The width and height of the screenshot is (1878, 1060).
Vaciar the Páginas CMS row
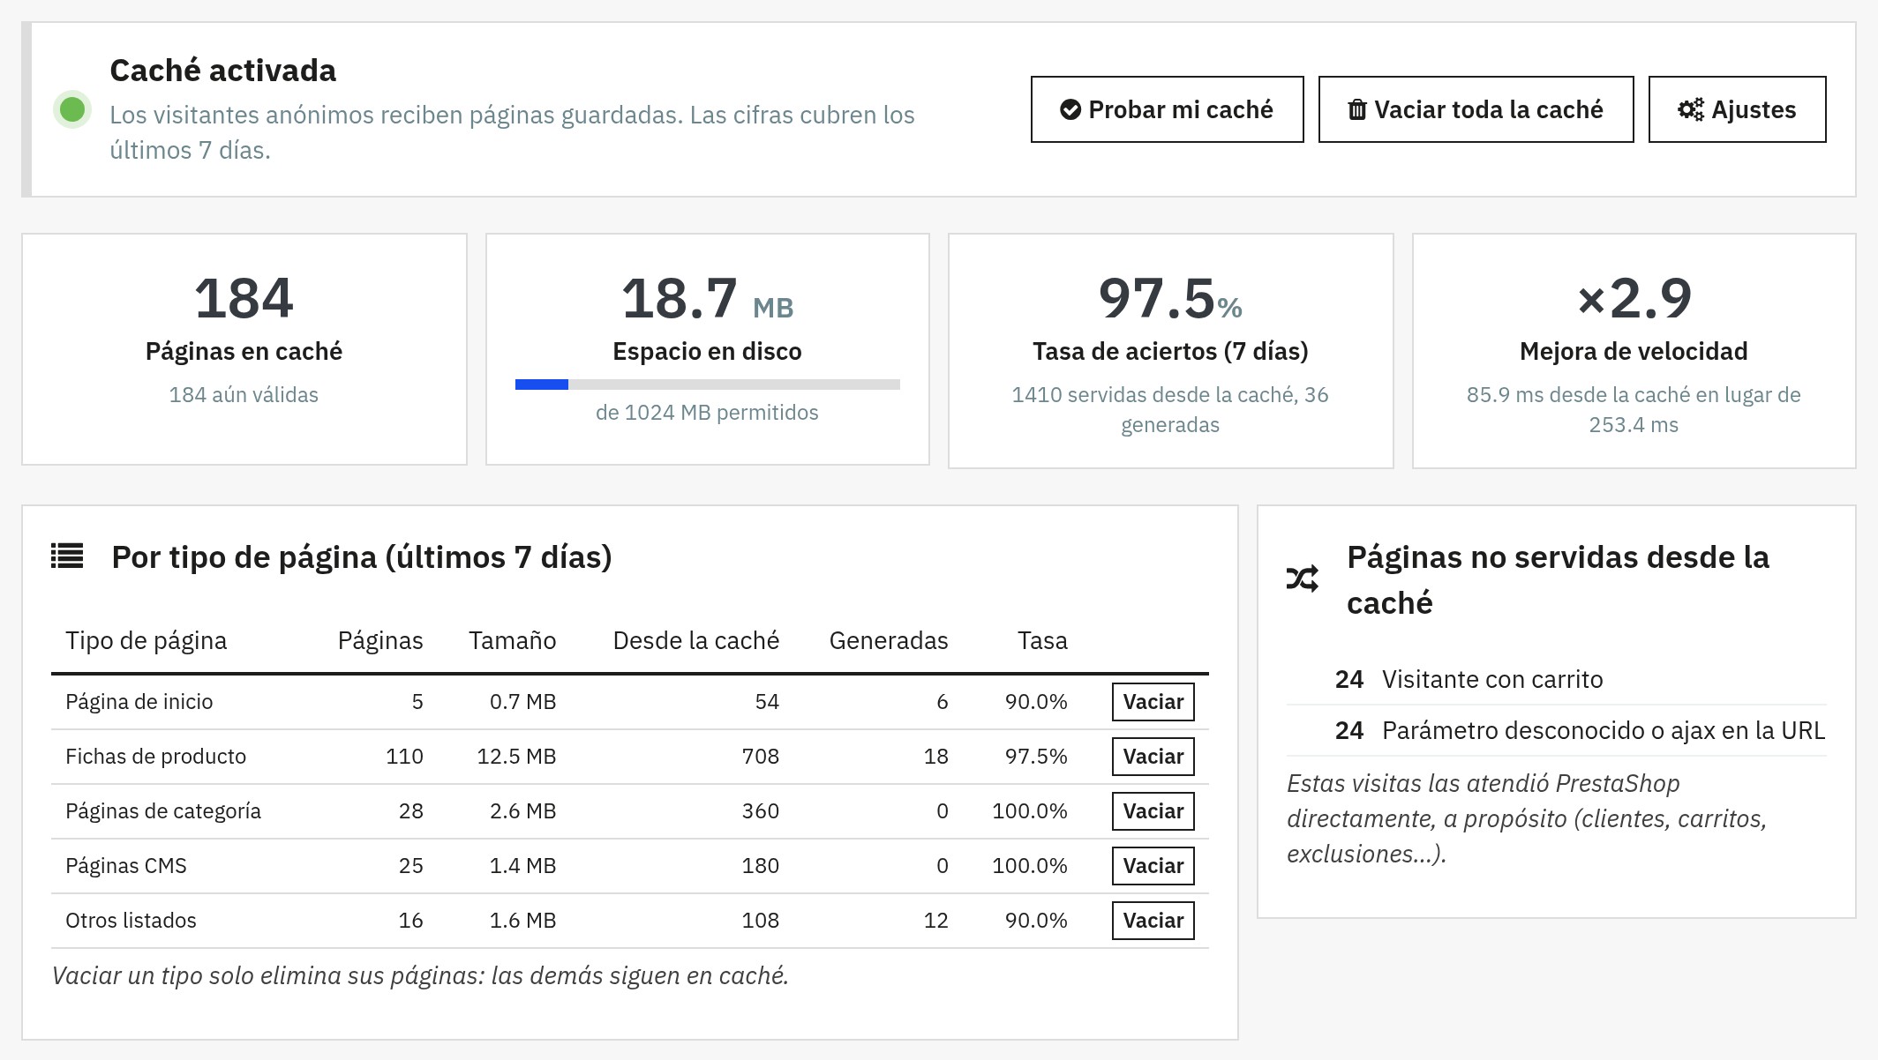tap(1153, 866)
